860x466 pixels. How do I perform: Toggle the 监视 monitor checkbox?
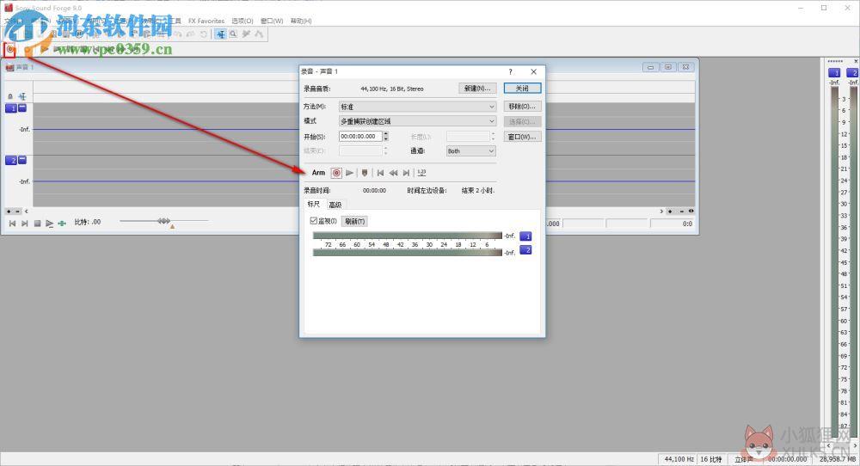pos(314,221)
